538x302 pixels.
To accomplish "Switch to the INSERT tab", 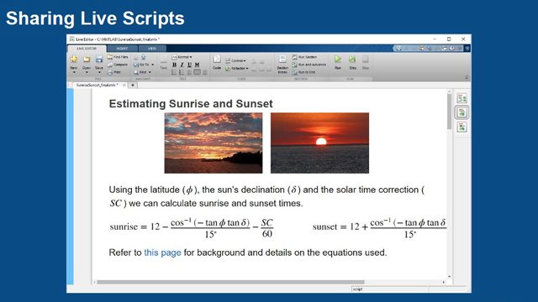I will [122, 49].
